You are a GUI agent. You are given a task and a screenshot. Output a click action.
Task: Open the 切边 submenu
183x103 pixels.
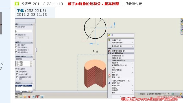[123, 68]
